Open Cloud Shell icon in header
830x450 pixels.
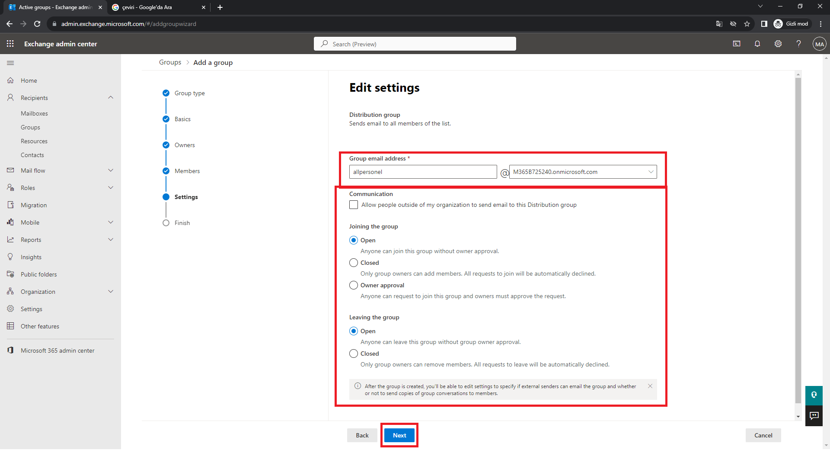[x=737, y=44]
